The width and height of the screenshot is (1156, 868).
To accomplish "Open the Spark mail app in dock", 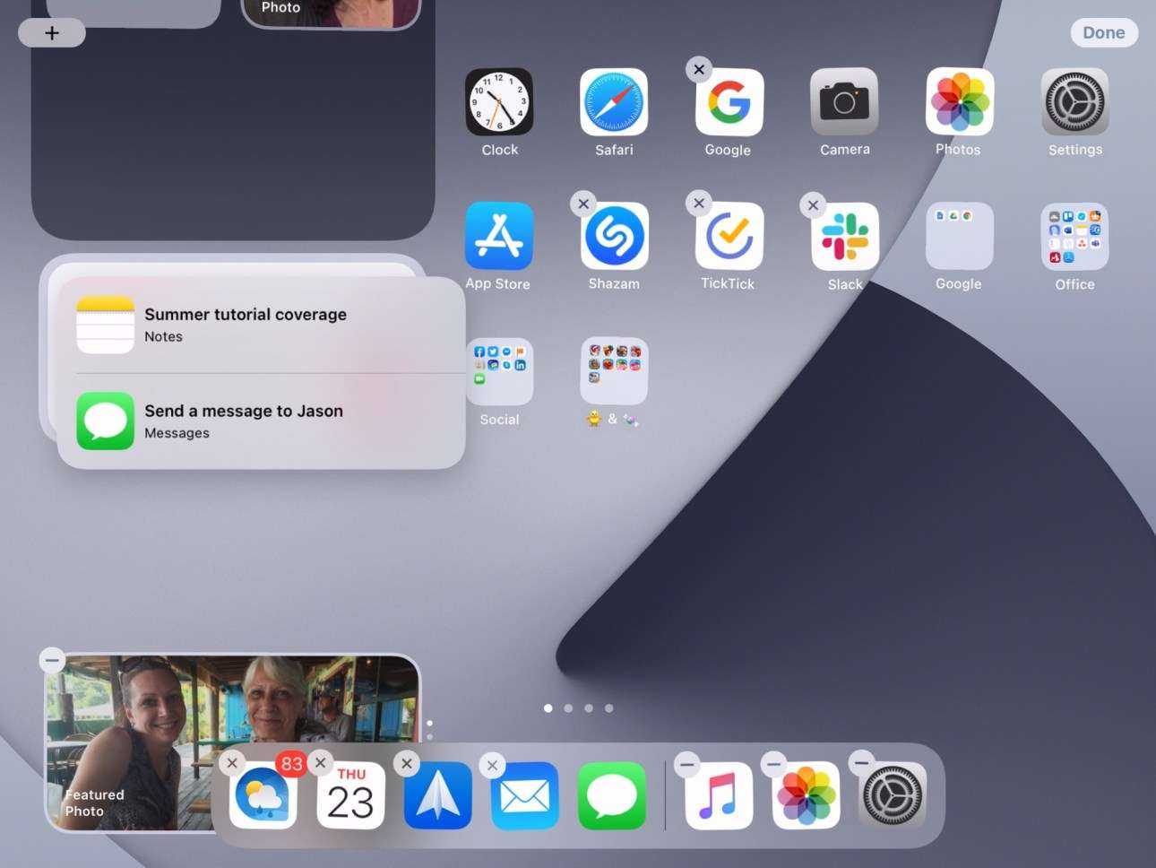I will pos(437,795).
